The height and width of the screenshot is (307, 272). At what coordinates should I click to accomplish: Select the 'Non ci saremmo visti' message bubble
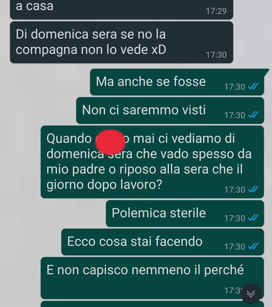pyautogui.click(x=170, y=111)
